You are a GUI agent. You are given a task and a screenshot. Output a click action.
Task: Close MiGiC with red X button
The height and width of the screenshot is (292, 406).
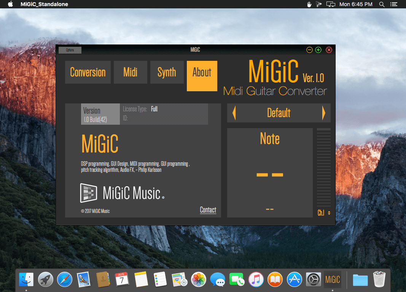pos(329,50)
